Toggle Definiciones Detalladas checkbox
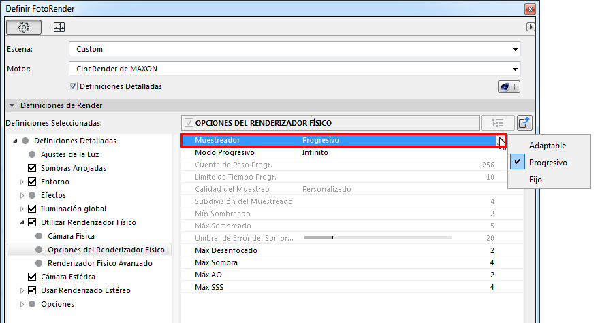The width and height of the screenshot is (598, 323). click(74, 86)
